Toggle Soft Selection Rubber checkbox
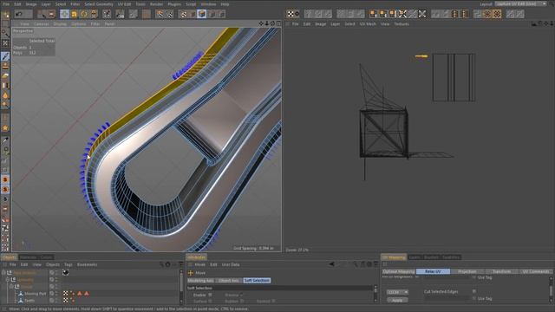Viewport: 555px width, 312px height. click(242, 301)
